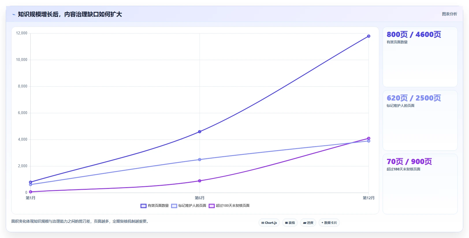Select the light blue 标记维护人的页面 point at 第12月
Viewport: 469px width, 238px height.
click(x=368, y=141)
